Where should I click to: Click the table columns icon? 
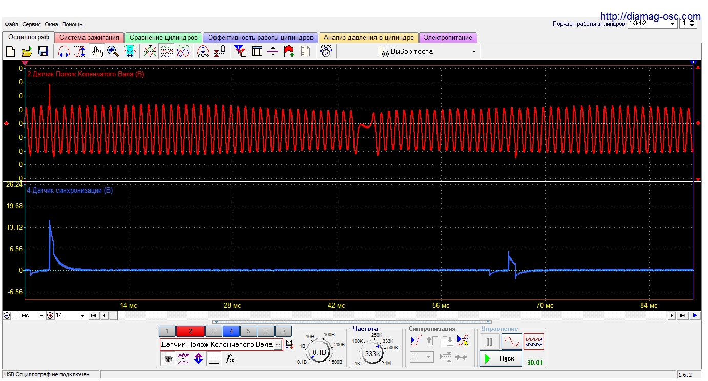click(257, 51)
